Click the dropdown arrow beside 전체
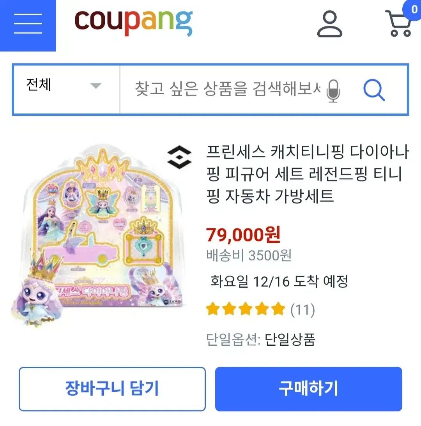Image resolution: width=421 pixels, height=426 pixels. (x=96, y=86)
